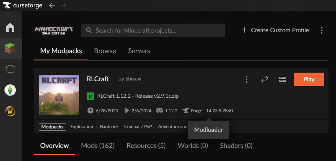The height and width of the screenshot is (161, 336).
Task: Click the RLCraft swap arrows icon
Action: tap(265, 79)
